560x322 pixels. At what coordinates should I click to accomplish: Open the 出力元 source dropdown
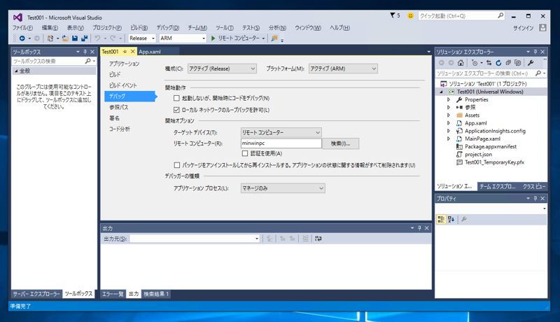click(x=195, y=239)
